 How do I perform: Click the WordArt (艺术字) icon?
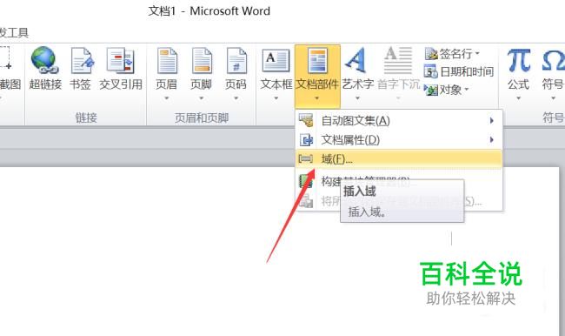click(356, 60)
